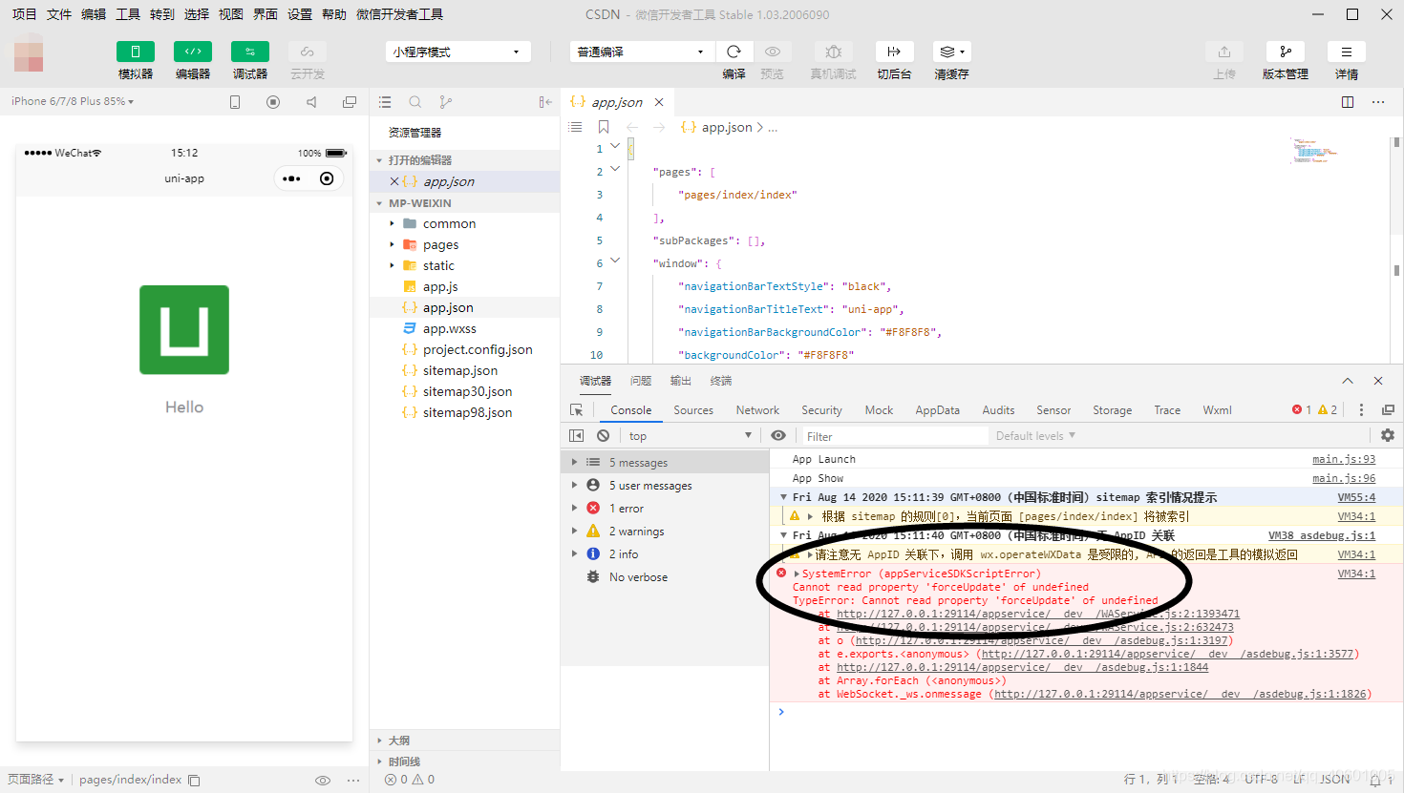Collapse the file tree sidebar icon
This screenshot has width=1404, height=793.
click(545, 102)
